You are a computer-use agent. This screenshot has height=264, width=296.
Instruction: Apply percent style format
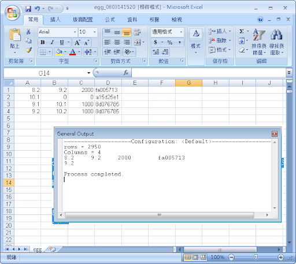tap(170, 42)
